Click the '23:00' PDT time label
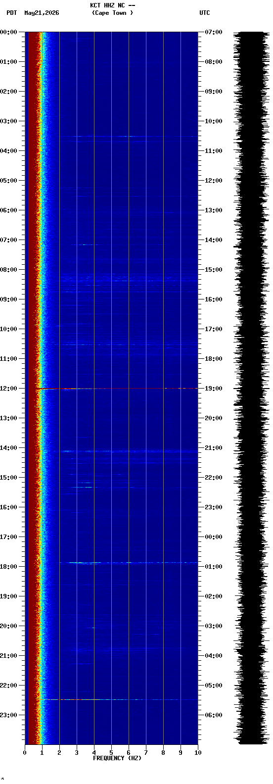The image size is (273, 784). click(8, 715)
